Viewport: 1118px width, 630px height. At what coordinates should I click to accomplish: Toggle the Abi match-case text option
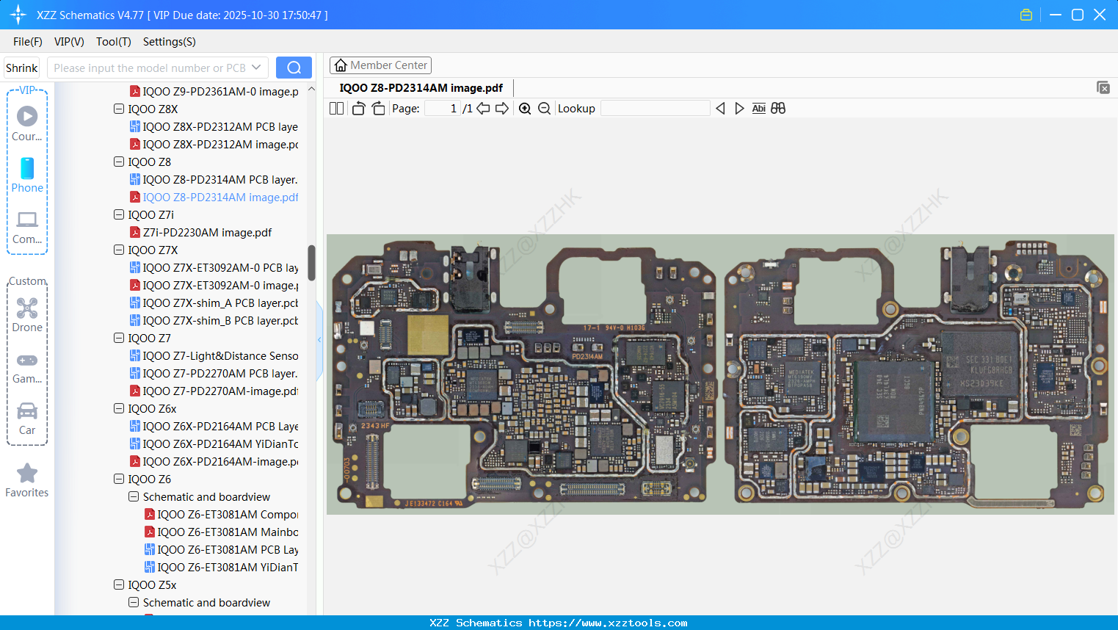click(758, 109)
